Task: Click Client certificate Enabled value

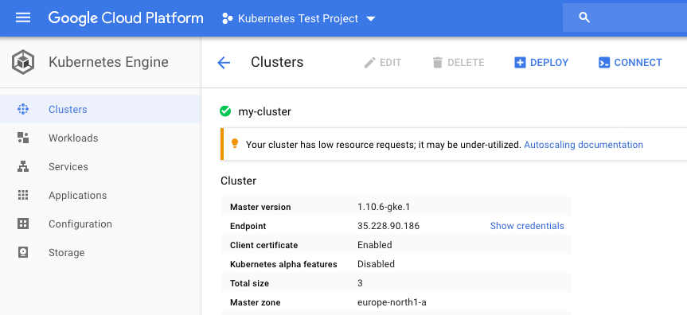Action: tap(375, 245)
